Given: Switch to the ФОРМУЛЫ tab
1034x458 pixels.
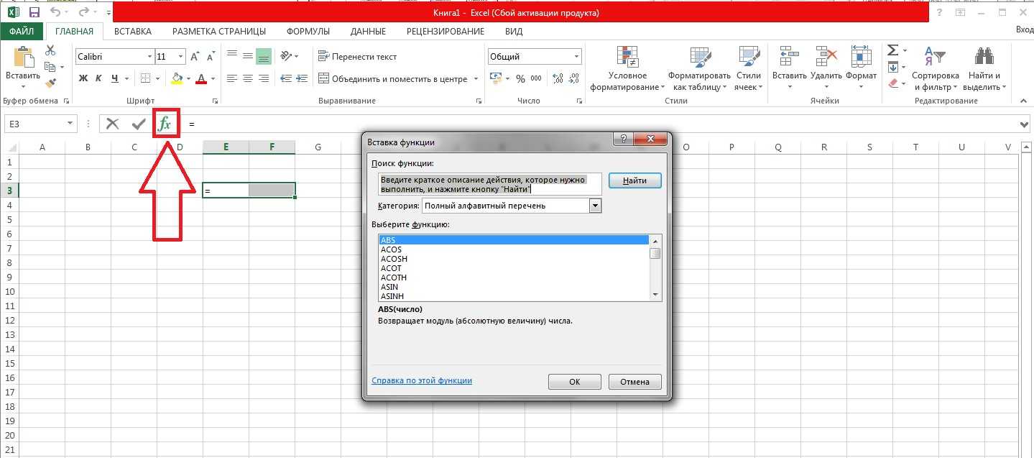Looking at the screenshot, I should 308,31.
